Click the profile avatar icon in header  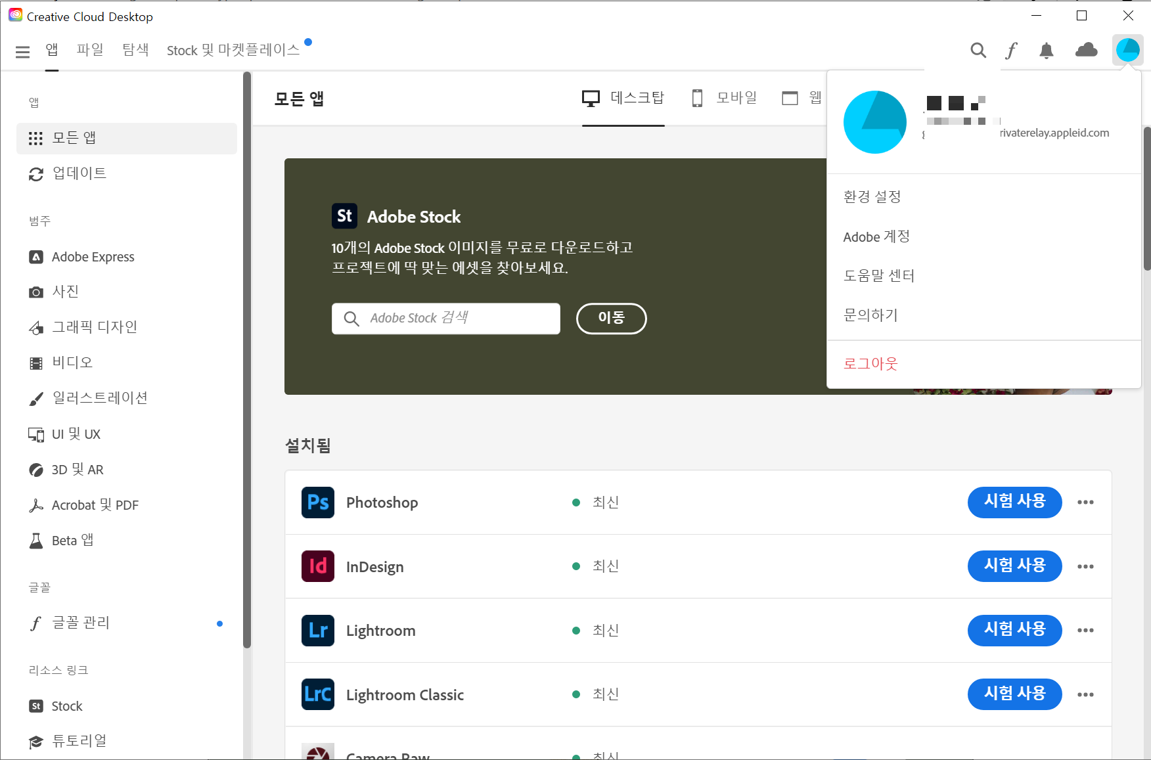(x=1128, y=50)
